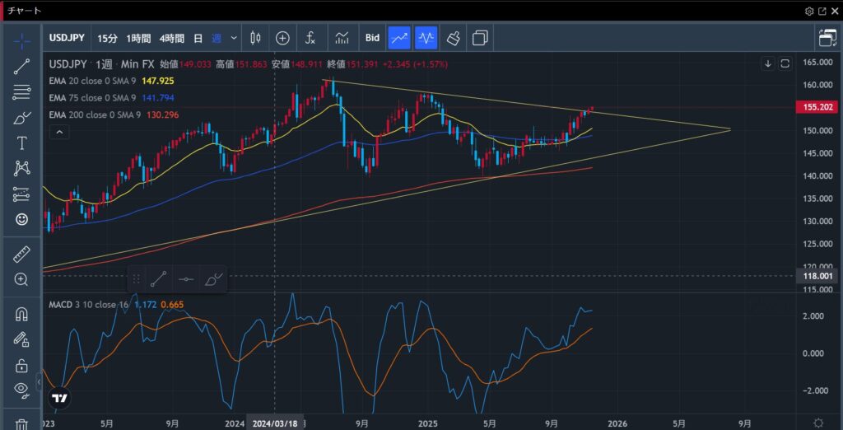Switch to the 15分 timeframe
The image size is (843, 430).
107,38
